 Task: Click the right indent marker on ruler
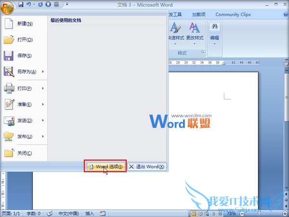pyautogui.click(x=223, y=64)
